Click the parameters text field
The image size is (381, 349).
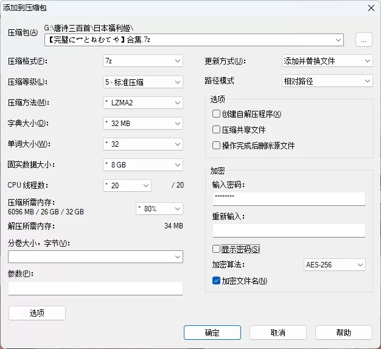click(95, 288)
